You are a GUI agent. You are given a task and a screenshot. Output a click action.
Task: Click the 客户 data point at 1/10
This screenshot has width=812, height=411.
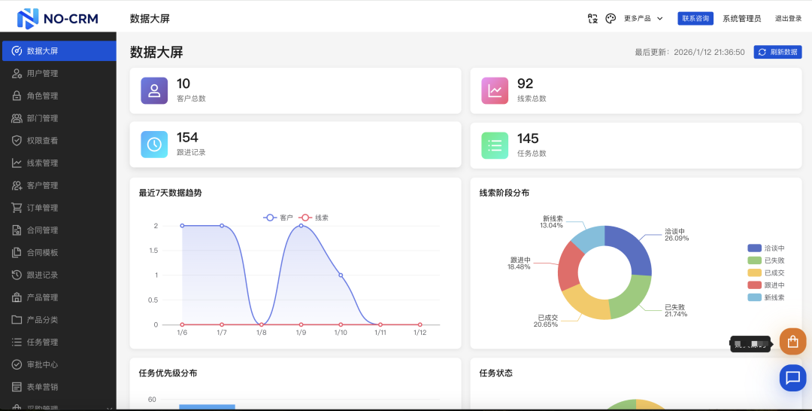point(341,276)
